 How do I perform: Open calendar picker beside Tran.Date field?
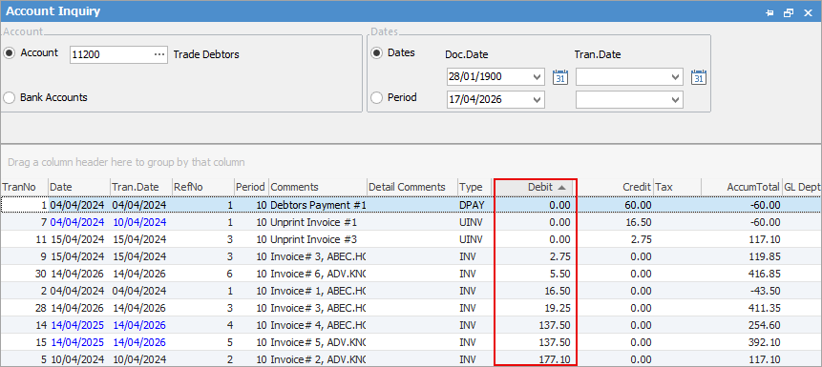tap(699, 77)
